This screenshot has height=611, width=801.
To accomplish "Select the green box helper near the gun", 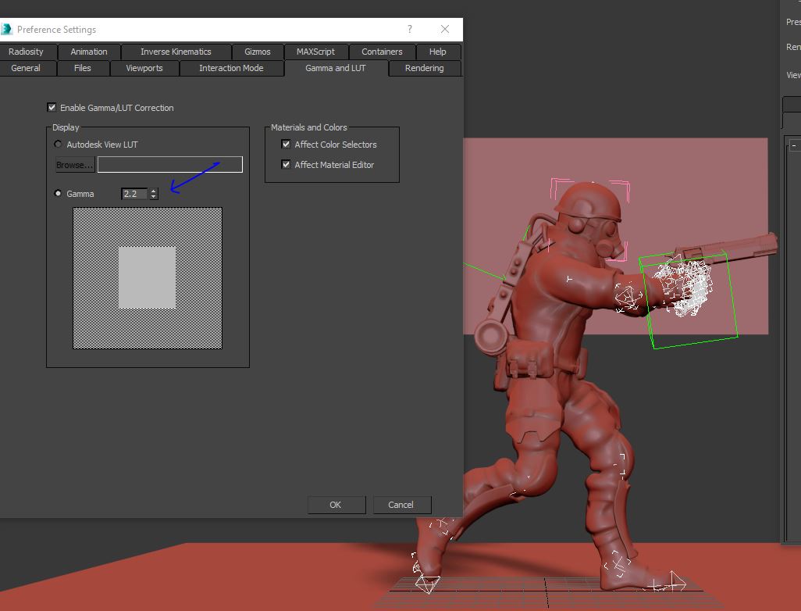I will coord(689,302).
